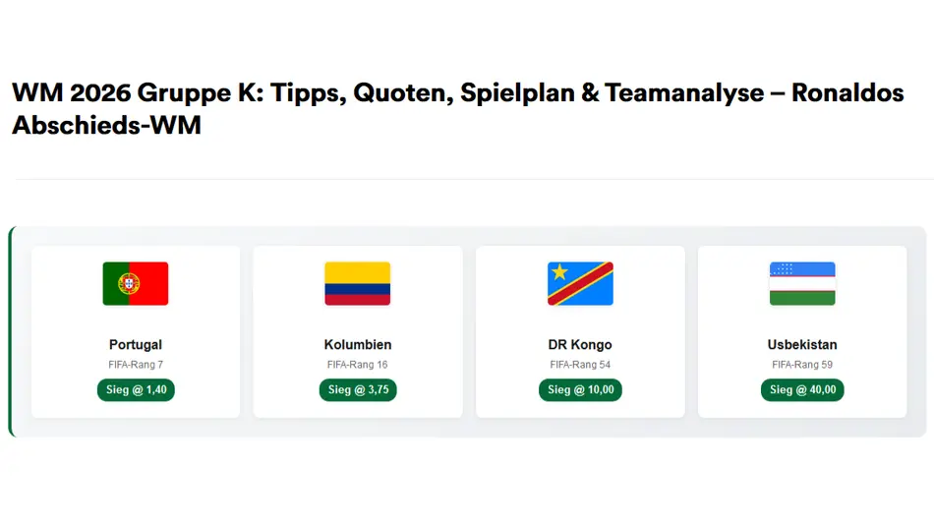Image resolution: width=934 pixels, height=525 pixels.
Task: Open the Usbekistan team name
Action: [x=802, y=345]
